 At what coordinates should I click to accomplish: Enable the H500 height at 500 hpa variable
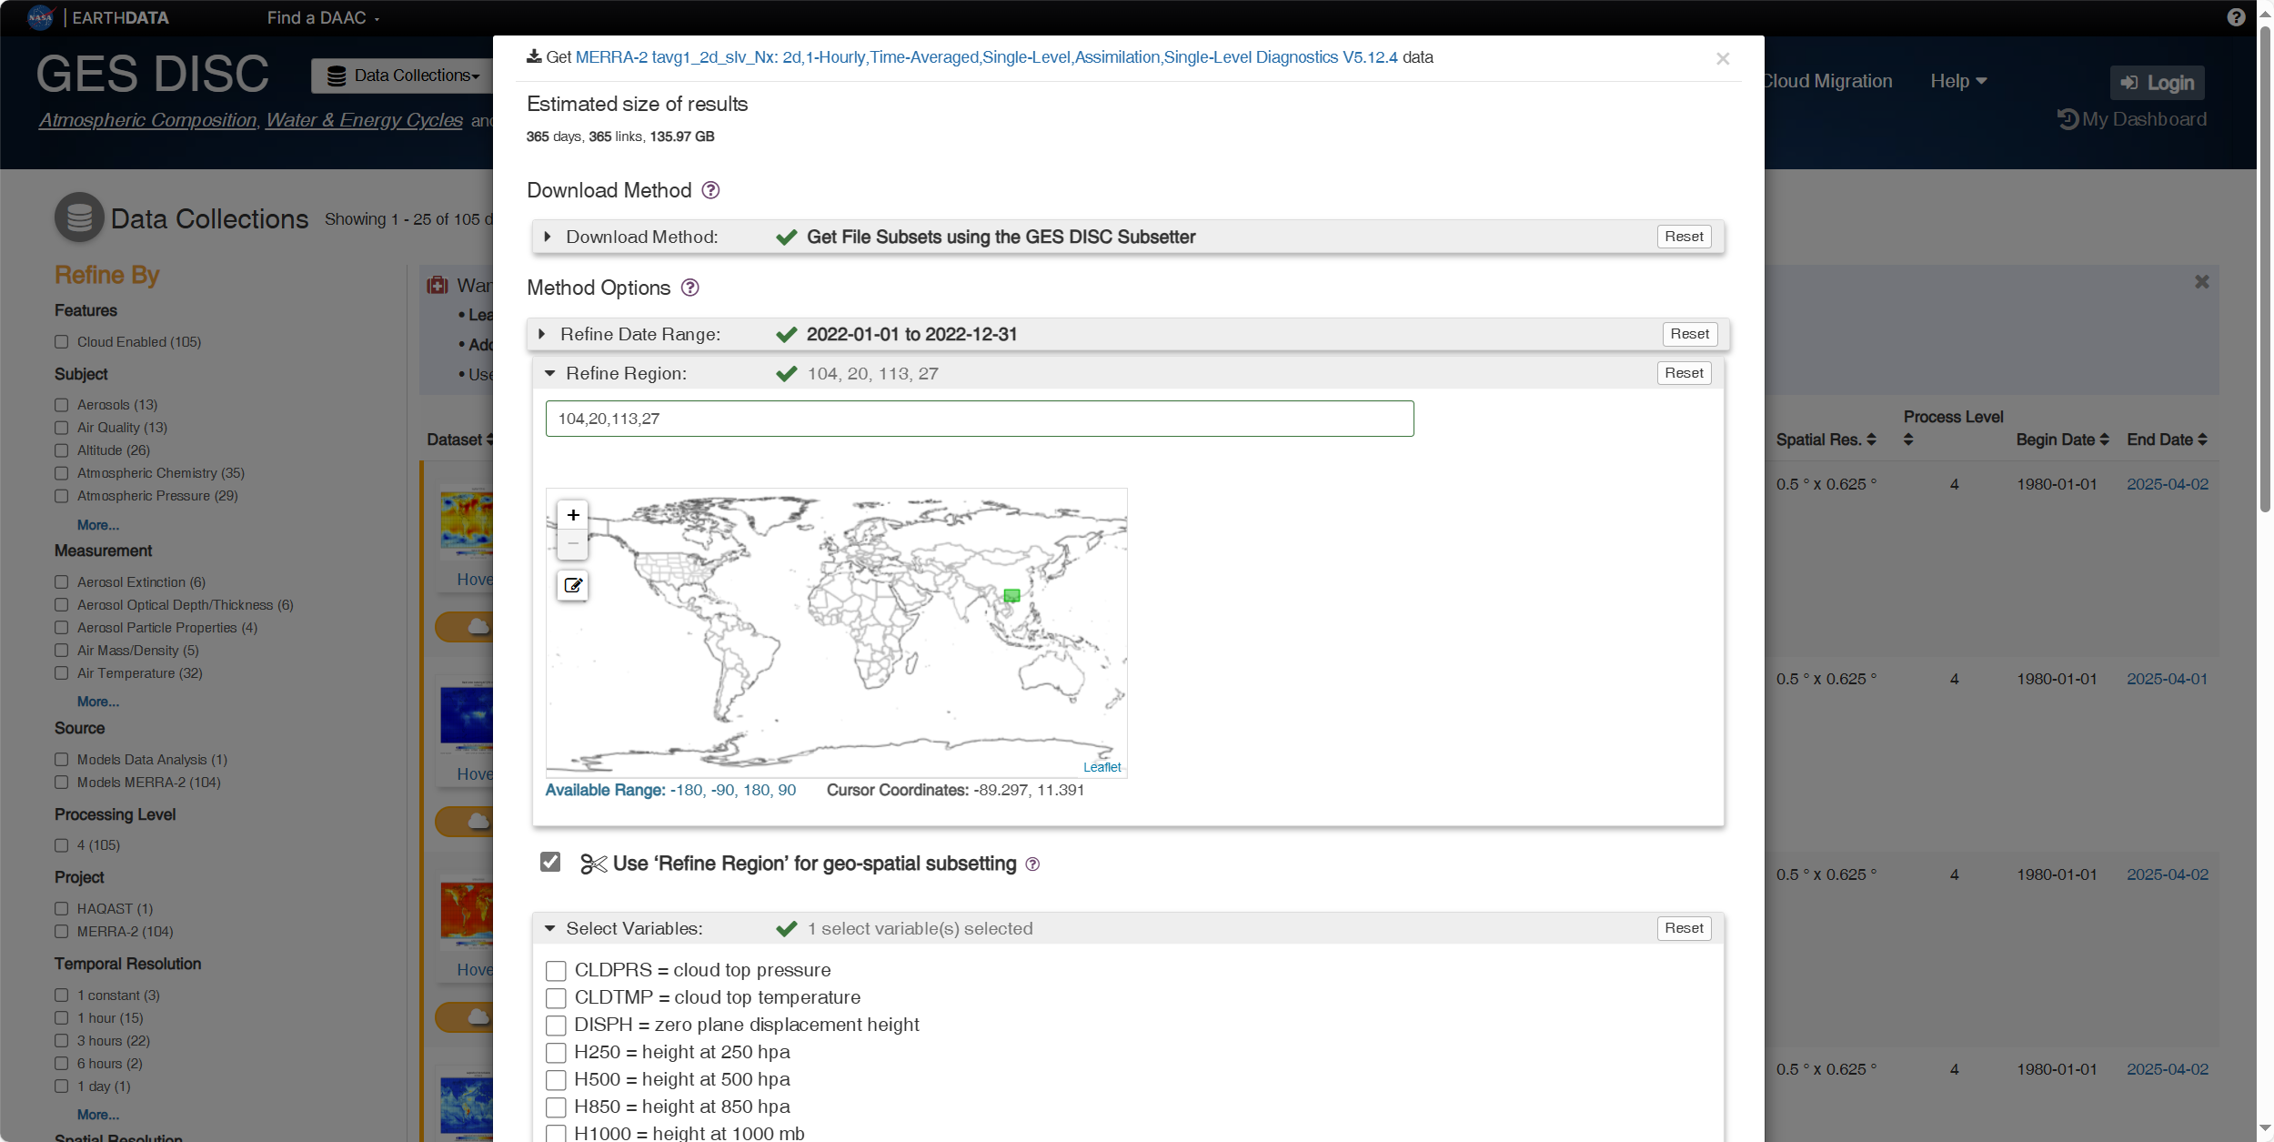[556, 1080]
